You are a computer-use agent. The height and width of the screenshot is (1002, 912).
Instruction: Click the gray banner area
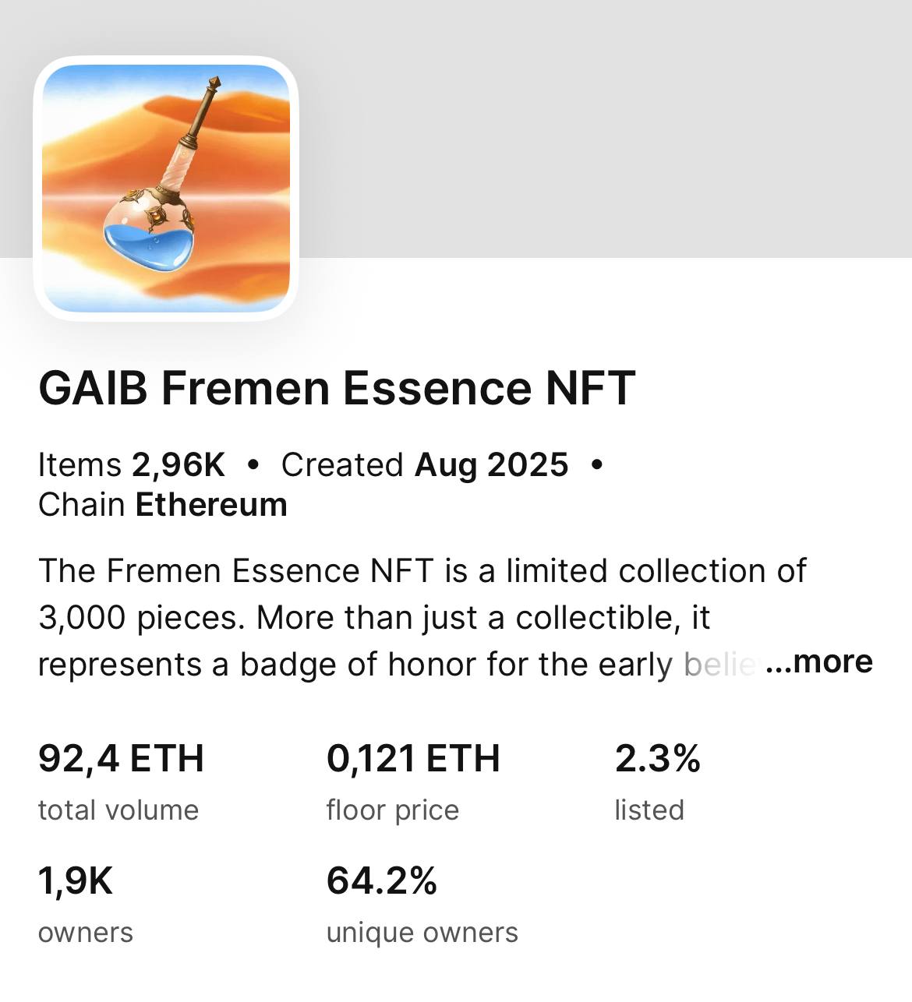click(x=600, y=129)
